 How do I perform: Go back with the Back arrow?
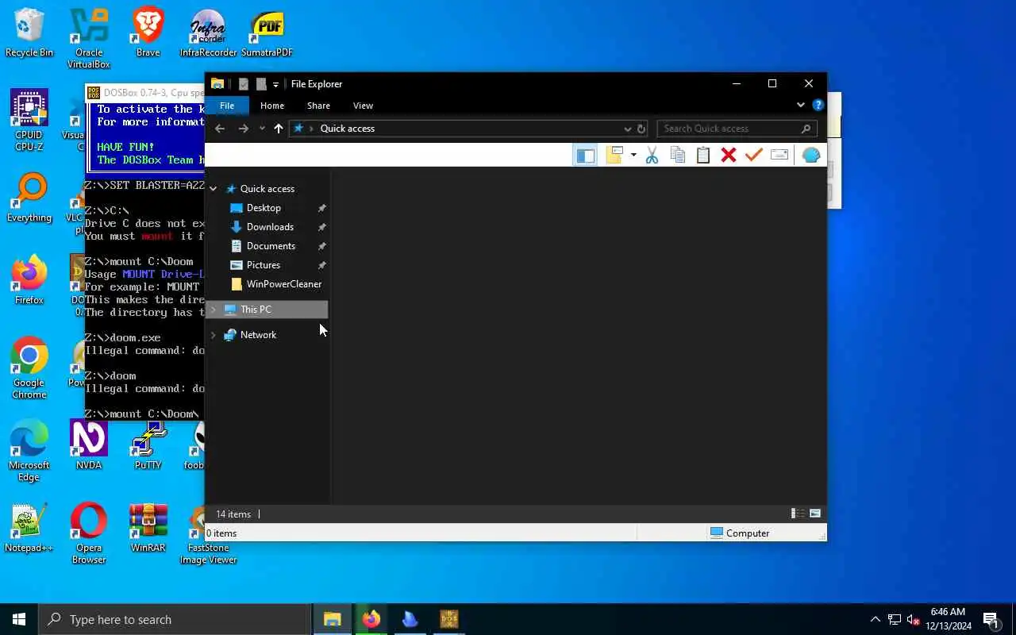[x=220, y=129]
